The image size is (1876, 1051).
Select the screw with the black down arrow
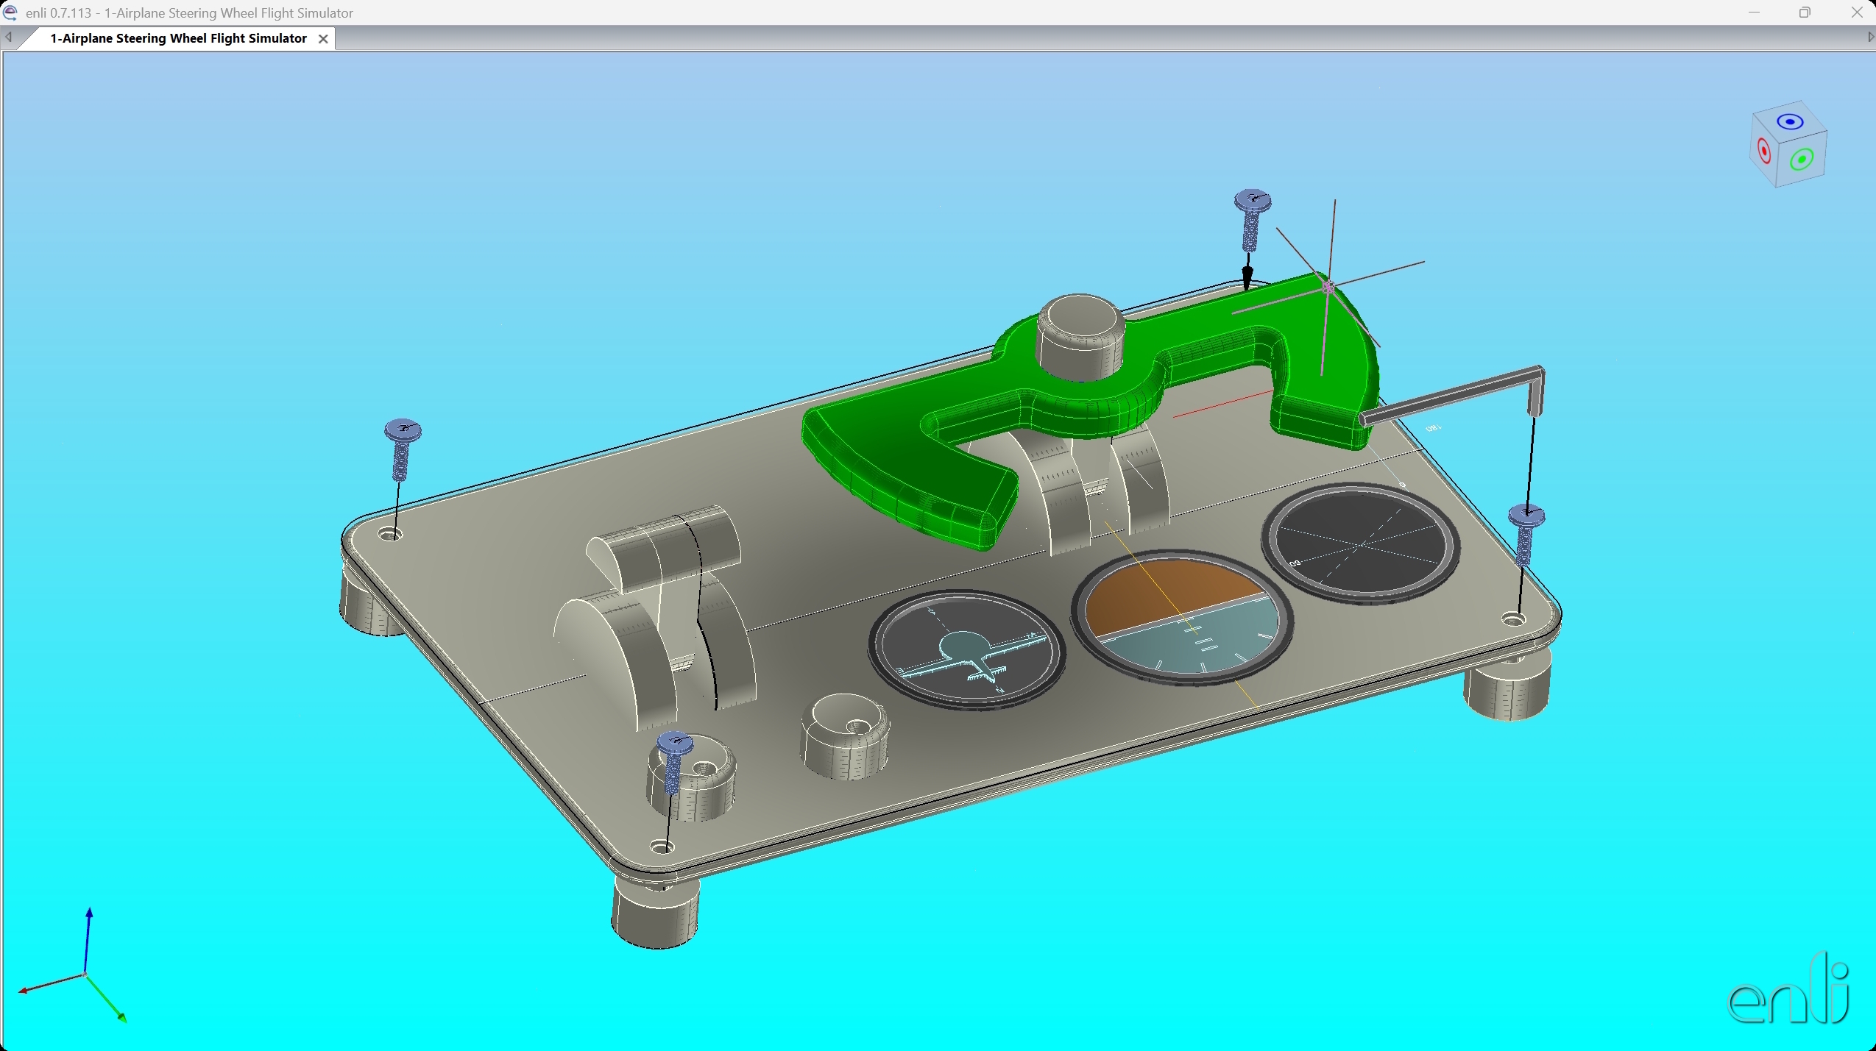point(1251,219)
